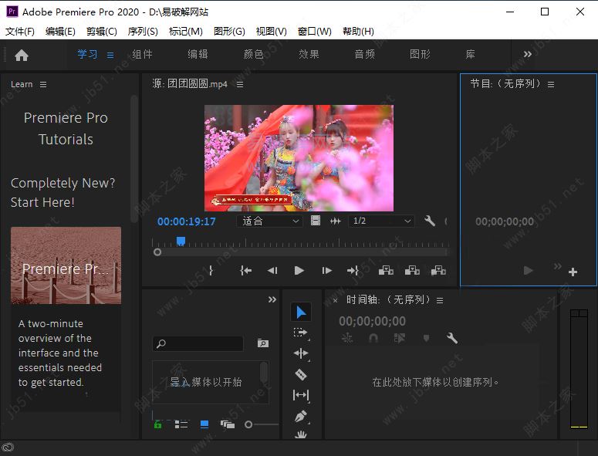Open Premiere Pro overview tutorial thumbnail
This screenshot has height=456, width=598.
(66, 265)
